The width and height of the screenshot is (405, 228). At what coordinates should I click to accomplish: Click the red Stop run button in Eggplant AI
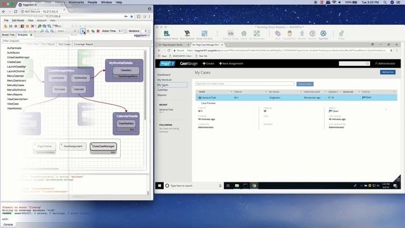pos(98,31)
